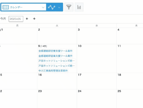Select day 16 calendar cell
This screenshot has height=108, width=143.
click(x=57, y=81)
